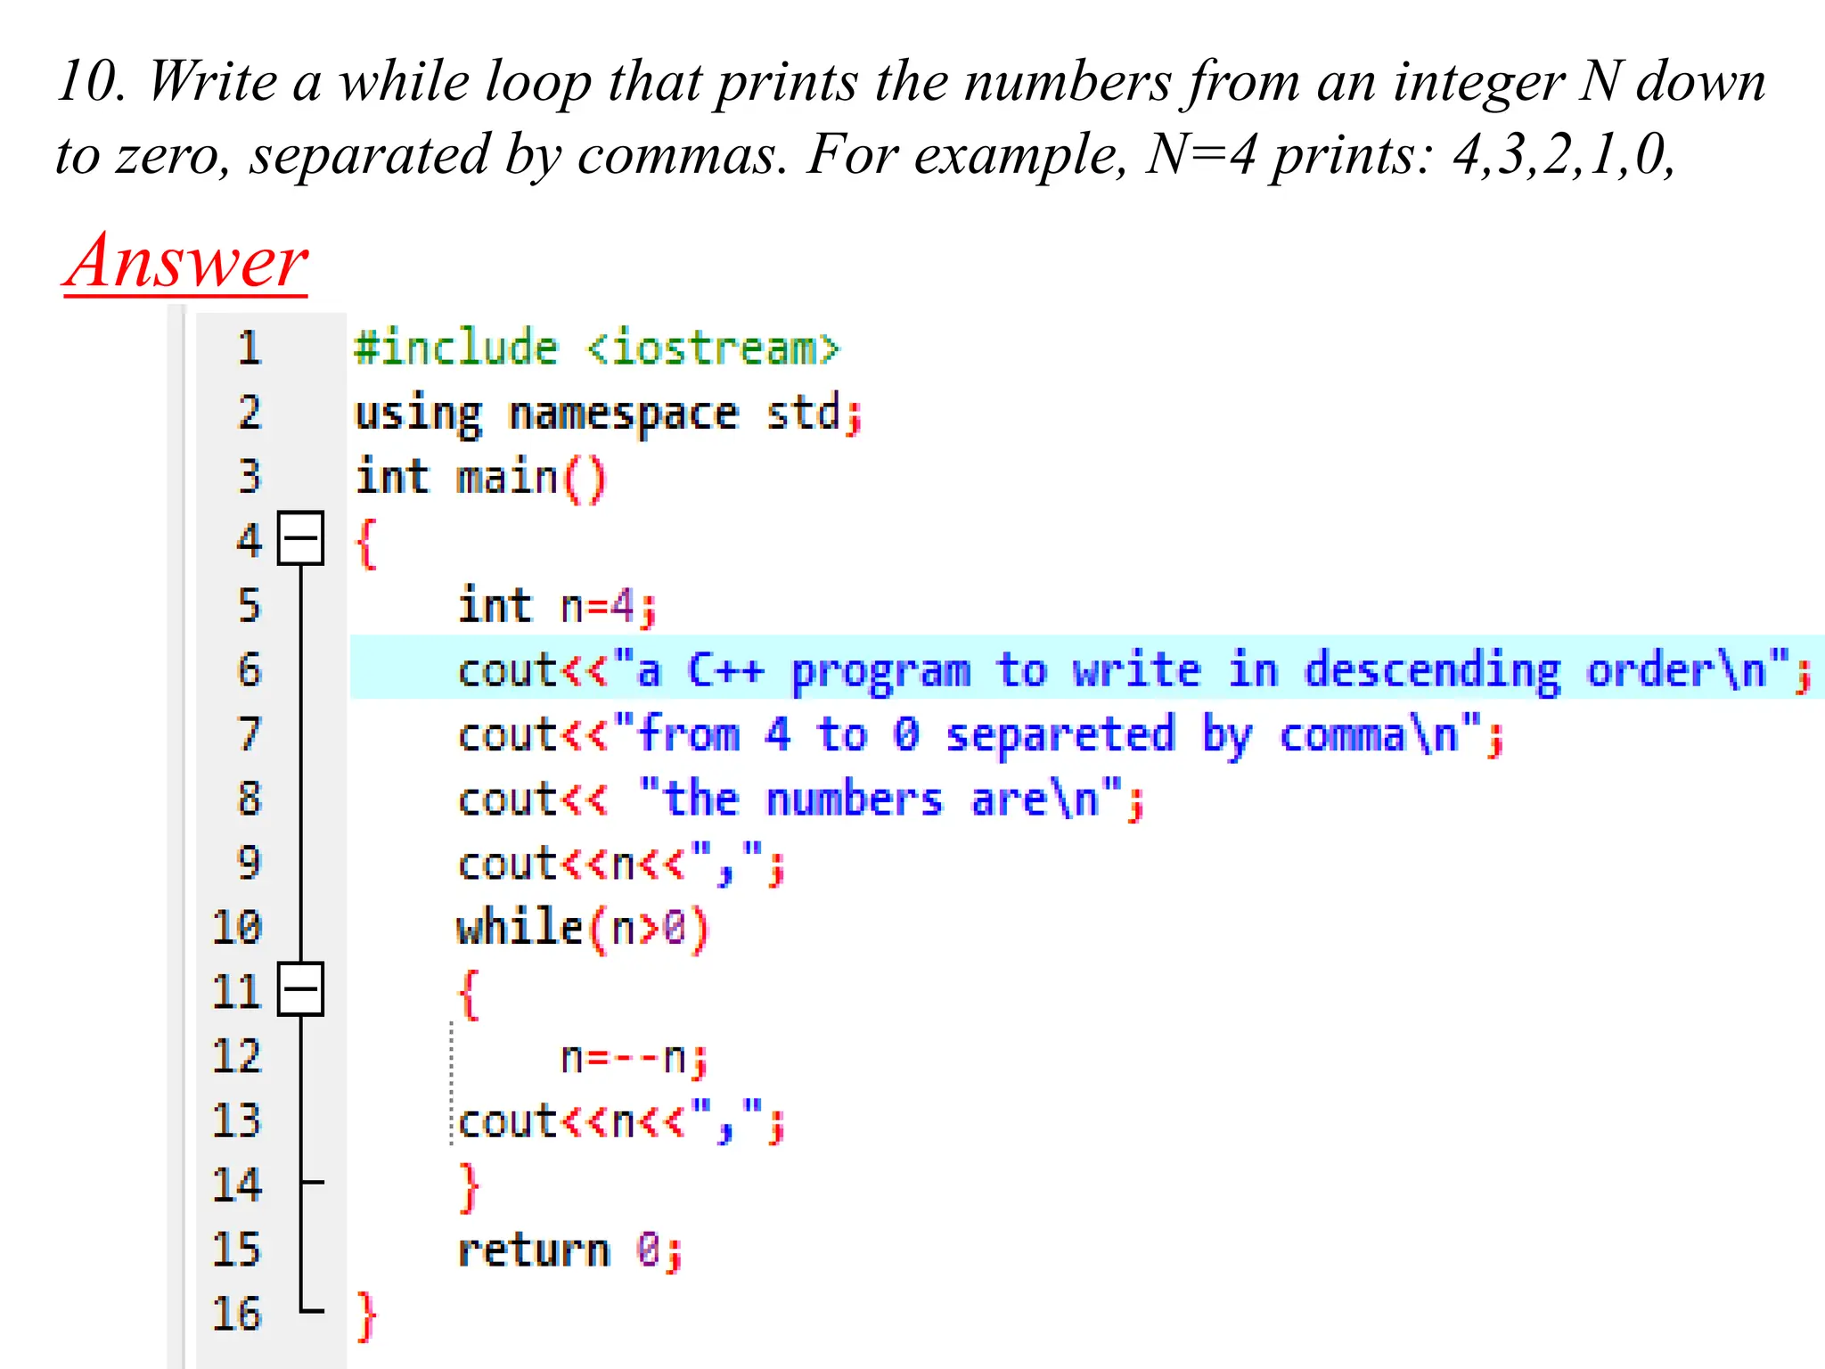Viewport: 1825px width, 1369px height.
Task: Collapse the while loop fold at line 11
Action: pyautogui.click(x=300, y=989)
